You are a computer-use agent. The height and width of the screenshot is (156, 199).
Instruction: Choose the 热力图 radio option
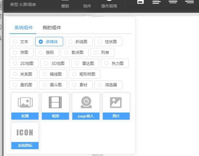(114, 63)
